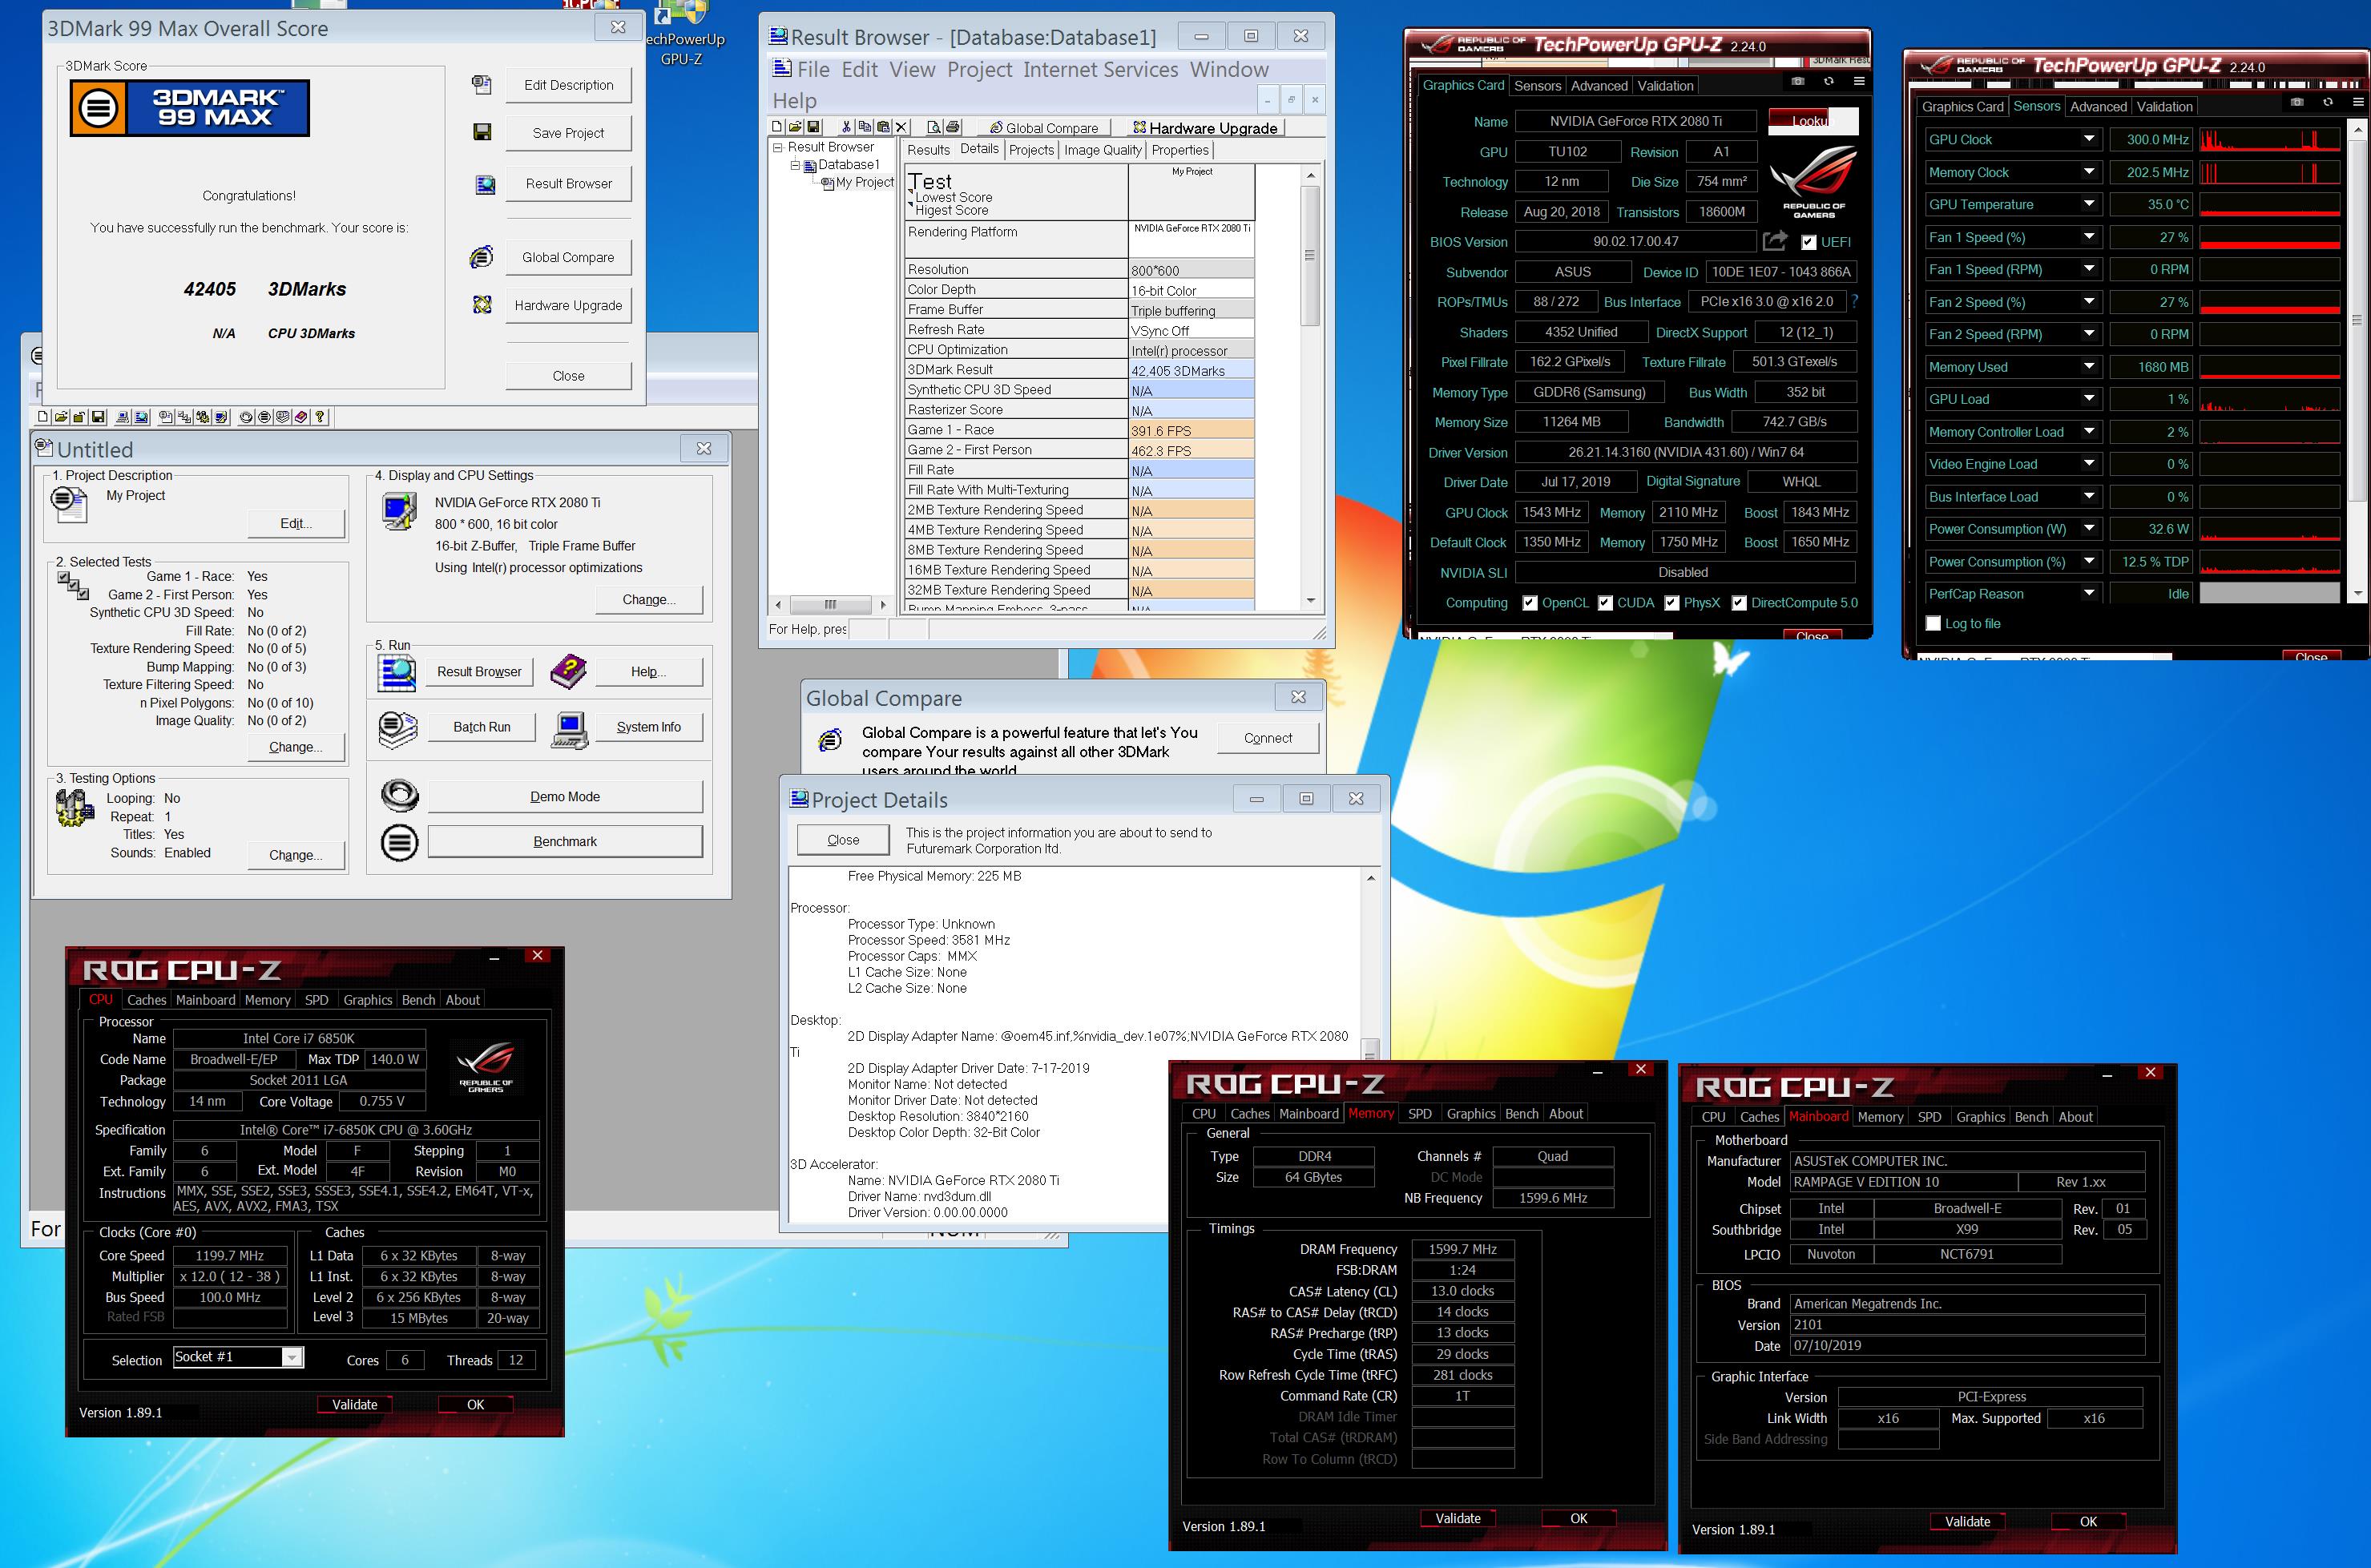Open the Caches tab in left CPU-Z window

[146, 999]
